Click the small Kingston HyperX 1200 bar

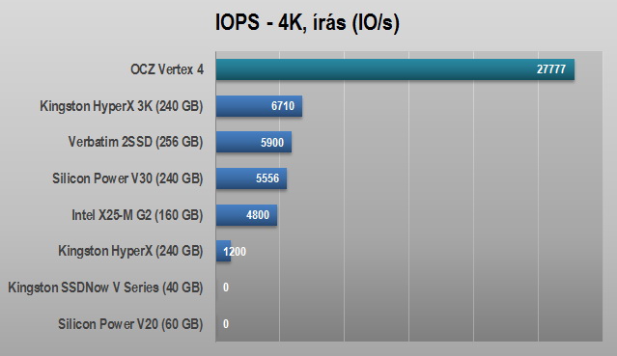click(223, 252)
